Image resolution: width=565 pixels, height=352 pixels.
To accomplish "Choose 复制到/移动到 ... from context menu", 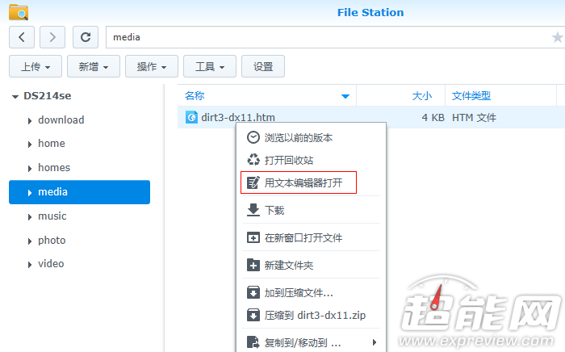I will 312,342.
